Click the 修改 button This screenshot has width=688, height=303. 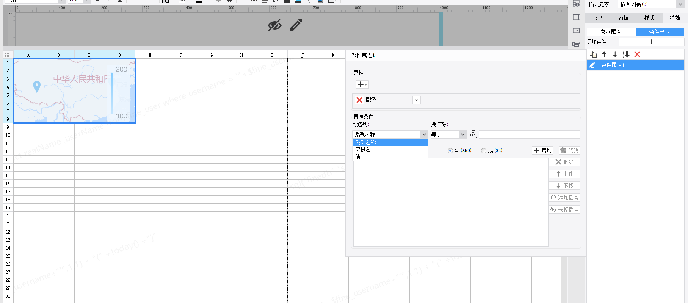[x=569, y=150]
